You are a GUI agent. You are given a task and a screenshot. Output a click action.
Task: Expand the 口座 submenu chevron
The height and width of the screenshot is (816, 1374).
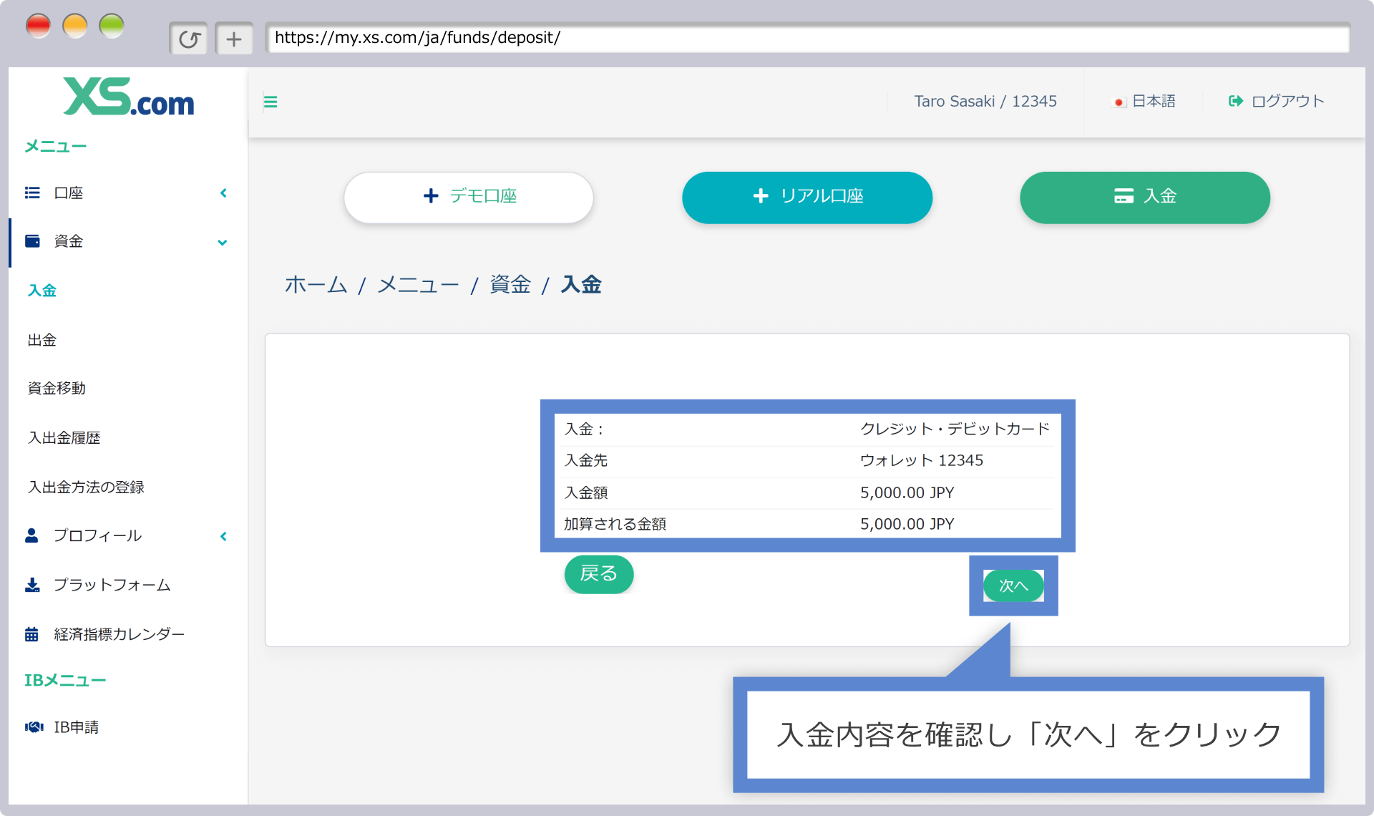(x=223, y=193)
